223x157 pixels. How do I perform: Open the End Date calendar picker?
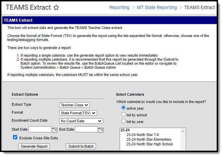(101, 130)
